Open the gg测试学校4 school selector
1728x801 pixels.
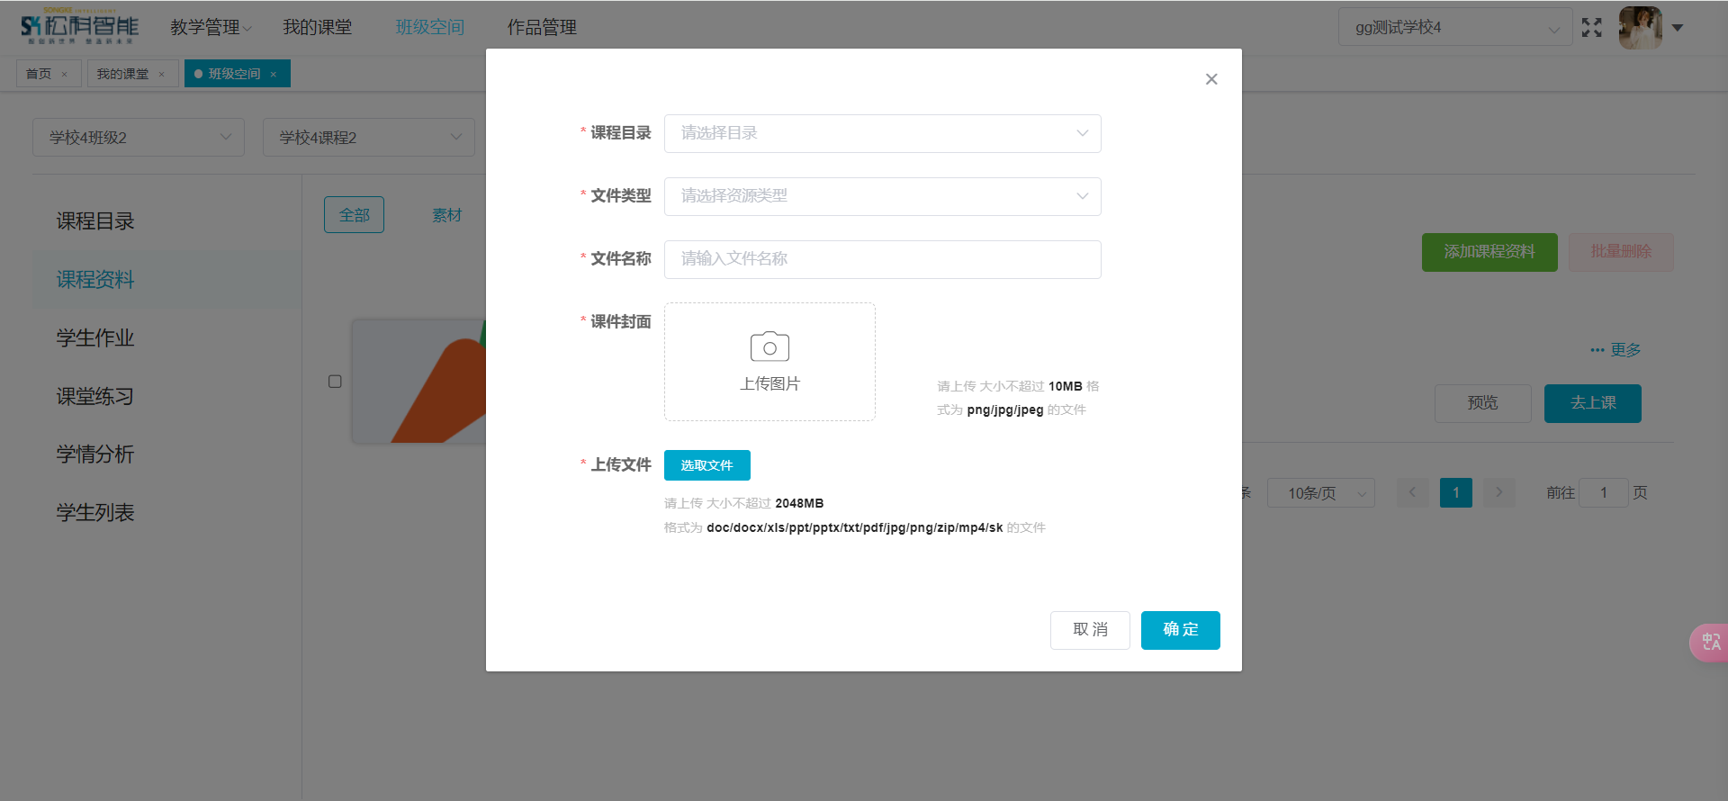click(x=1454, y=28)
